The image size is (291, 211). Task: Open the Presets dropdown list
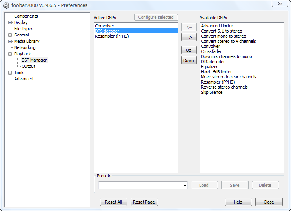pos(184,185)
